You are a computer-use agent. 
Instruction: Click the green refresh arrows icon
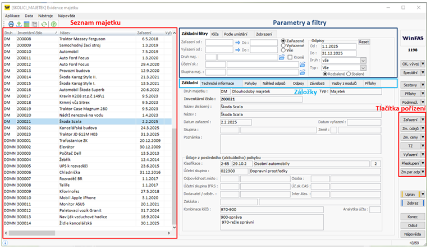pos(44,24)
